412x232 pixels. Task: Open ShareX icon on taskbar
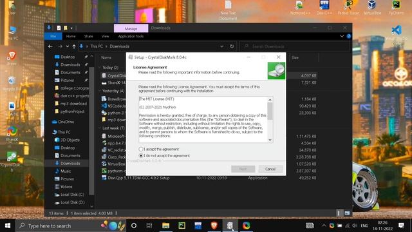(x=246, y=226)
